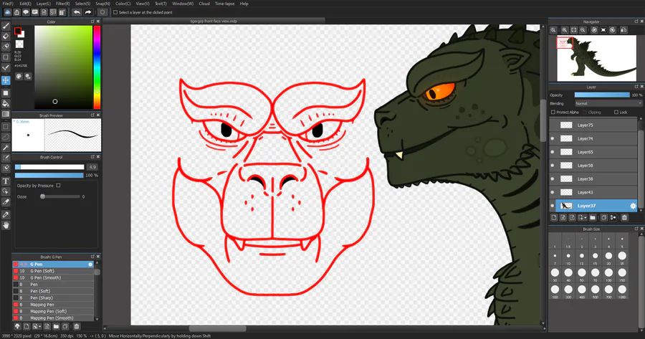Click the Navigator preview thumbnail

coord(596,59)
